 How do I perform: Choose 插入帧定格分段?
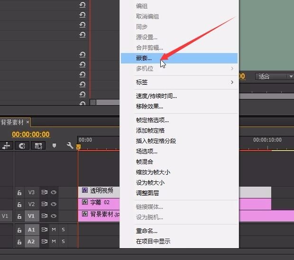(x=179, y=141)
